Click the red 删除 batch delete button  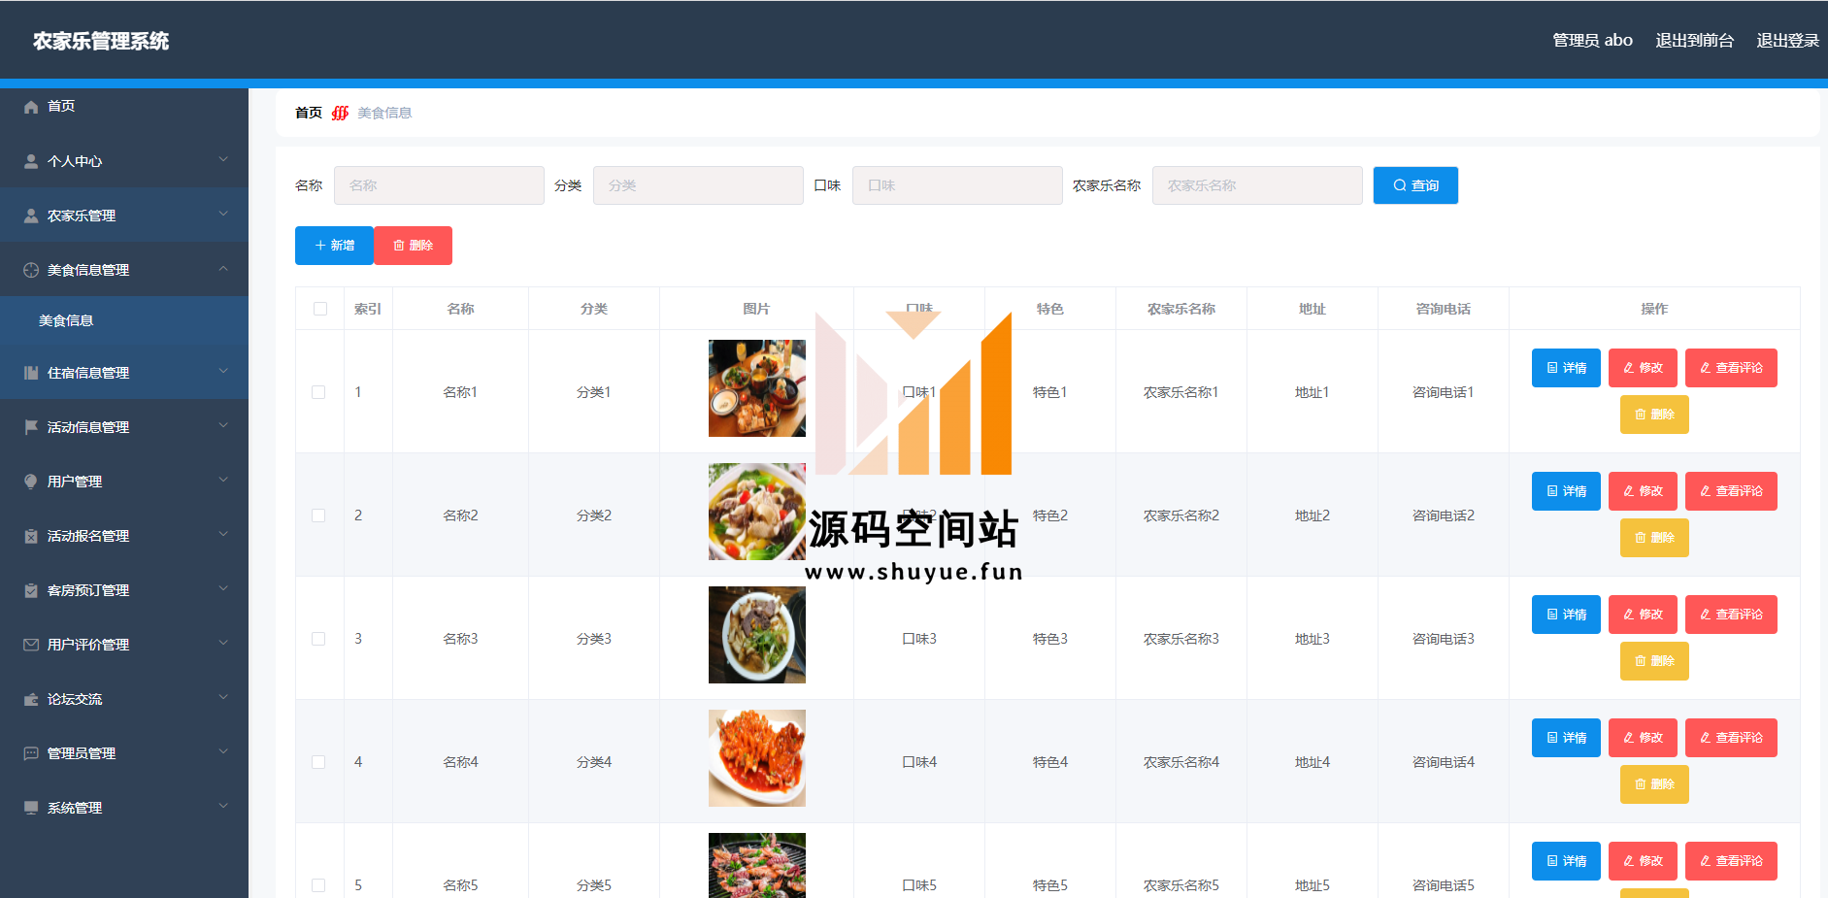pyautogui.click(x=414, y=246)
